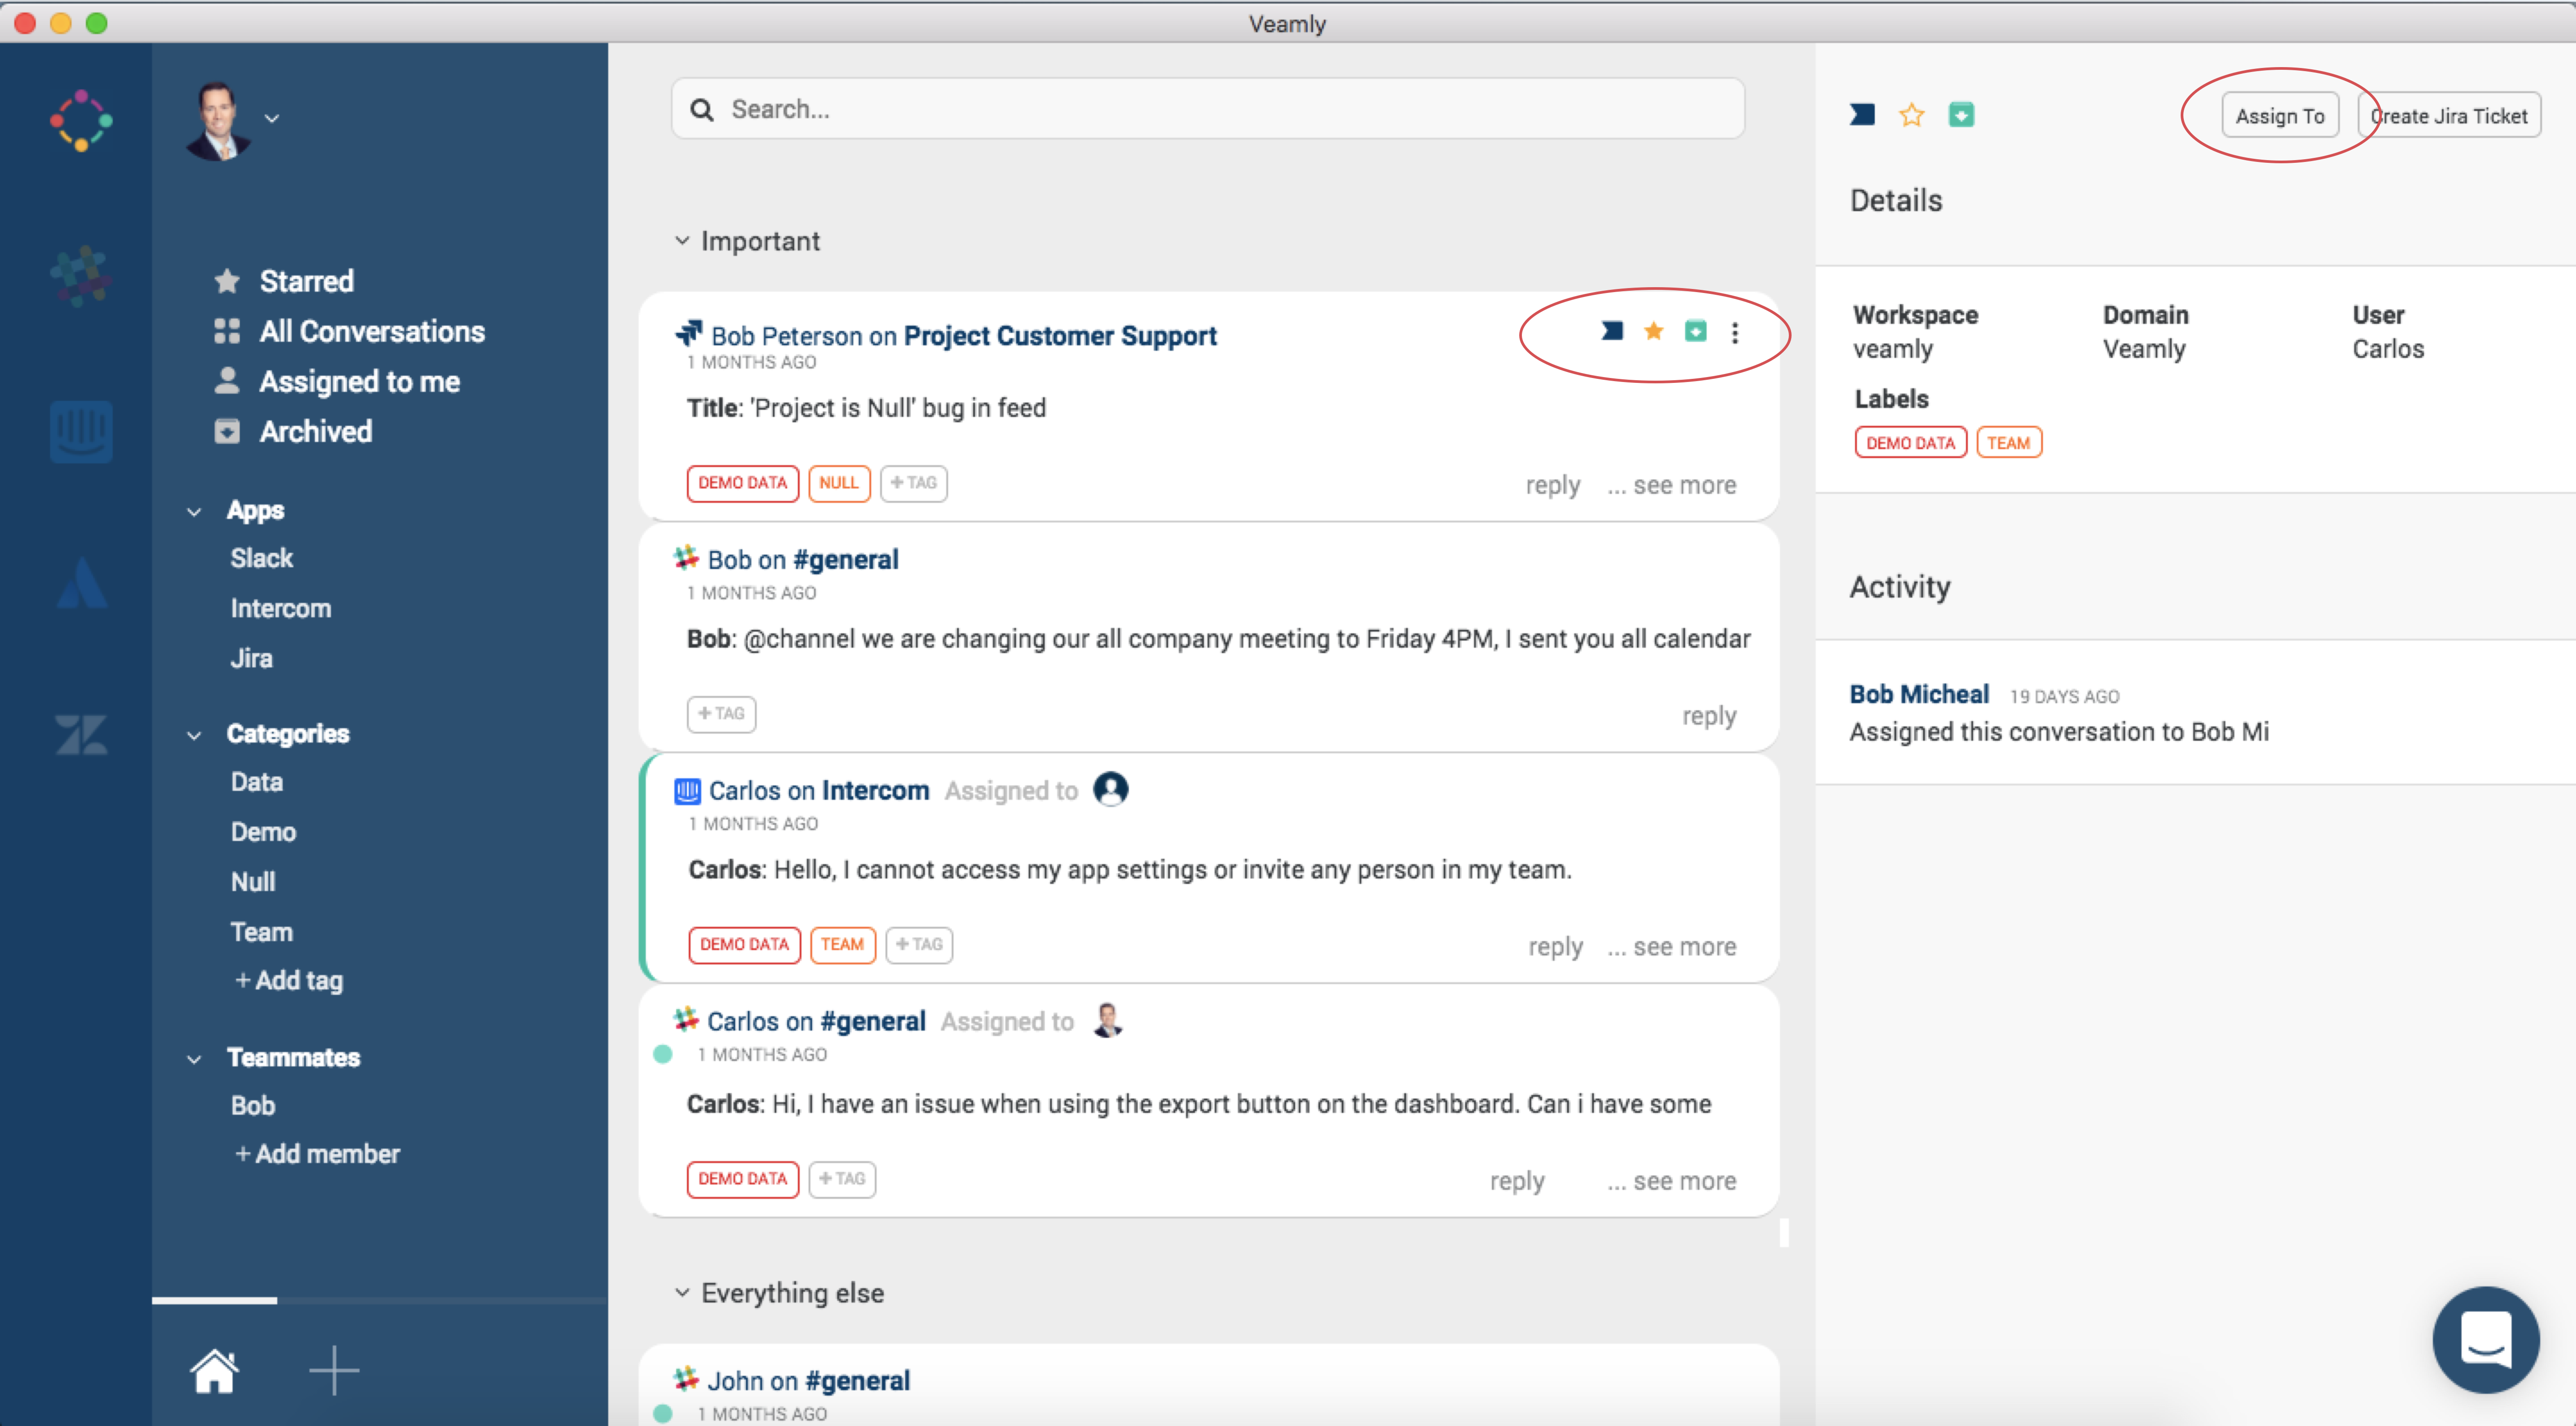The height and width of the screenshot is (1426, 2576).
Task: Click the NULL tag on Jira card
Action: pyautogui.click(x=839, y=483)
